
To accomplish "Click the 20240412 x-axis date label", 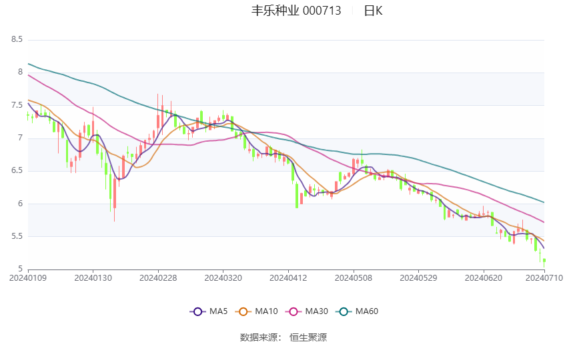I will pyautogui.click(x=288, y=277).
